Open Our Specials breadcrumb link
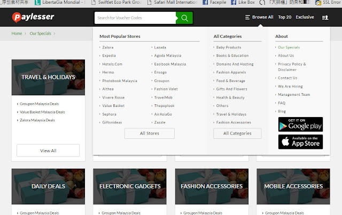 tap(41, 34)
